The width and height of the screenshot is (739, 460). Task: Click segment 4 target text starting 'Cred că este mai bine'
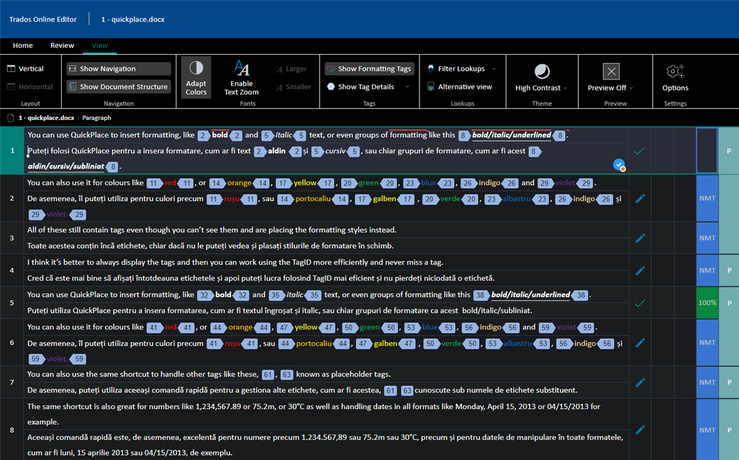click(261, 278)
